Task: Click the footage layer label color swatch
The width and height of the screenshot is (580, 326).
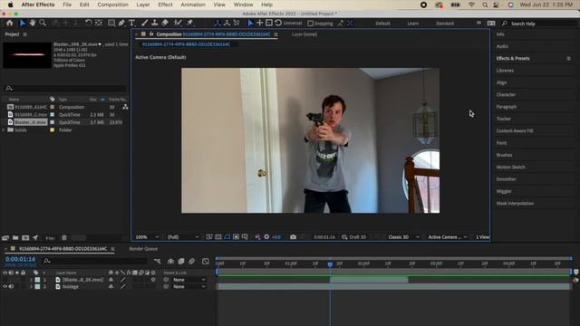Action: [37, 286]
